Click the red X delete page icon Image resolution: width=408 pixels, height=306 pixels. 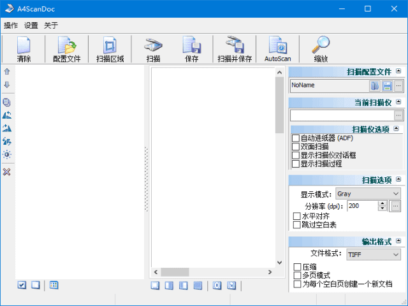click(7, 172)
